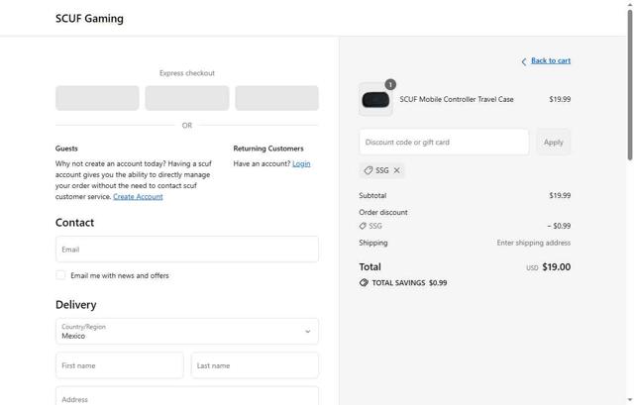Viewport: 634px width, 405px height.
Task: Choose the middle express checkout button
Action: tap(187, 98)
